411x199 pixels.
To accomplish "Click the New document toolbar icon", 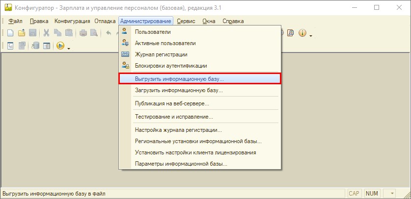I will coord(10,33).
